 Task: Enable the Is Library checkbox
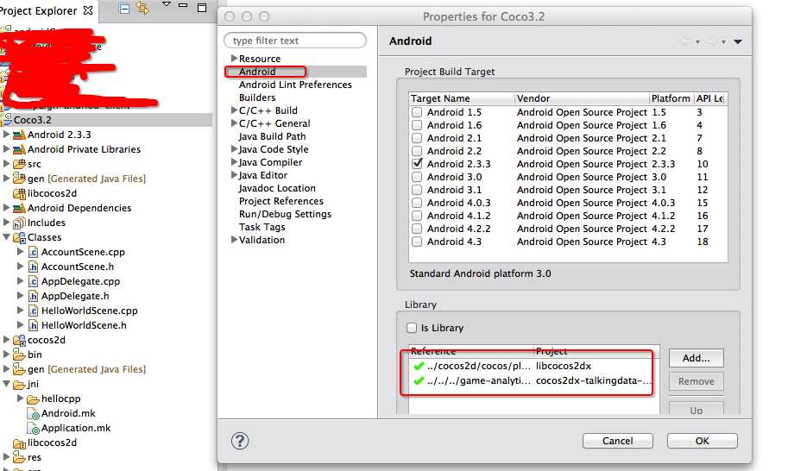tap(412, 328)
